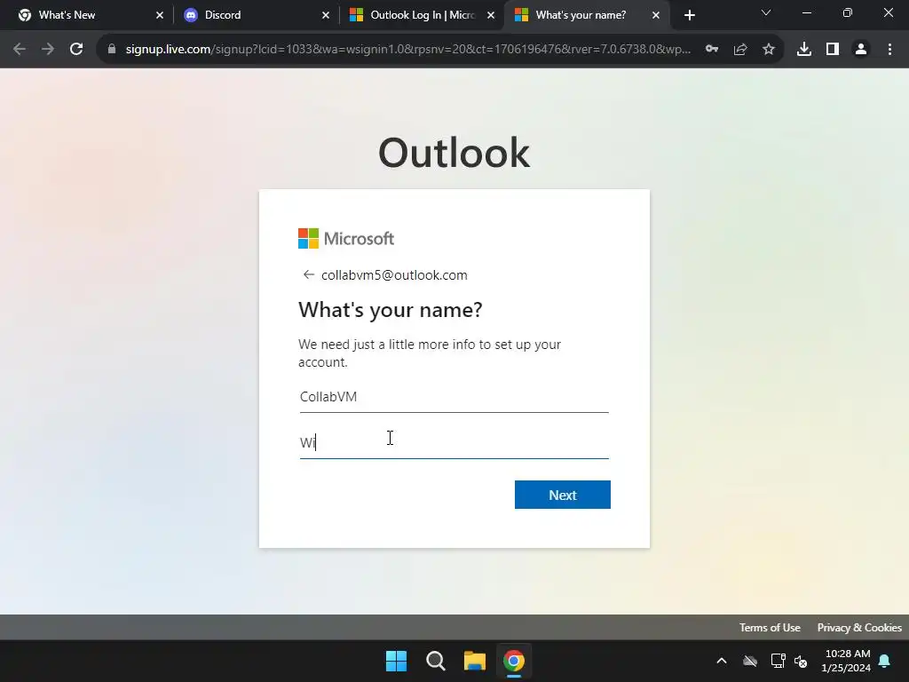Open the clock and date panel
Screen dimensions: 909x682
pos(846,661)
